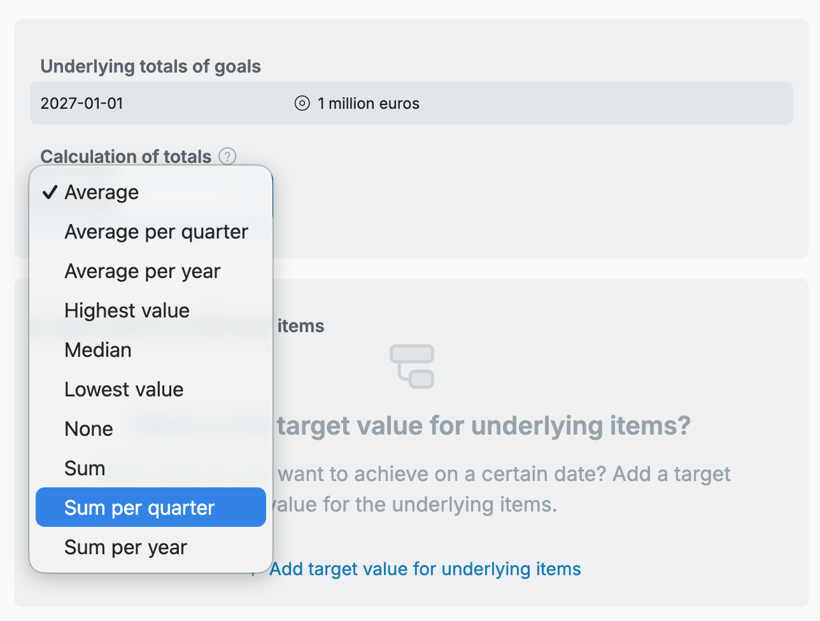Choose Average per quarter from the list

tap(156, 232)
